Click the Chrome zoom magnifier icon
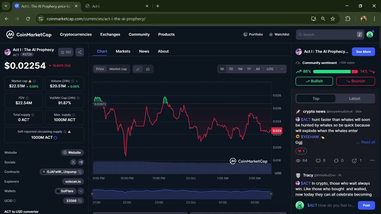 [x=323, y=19]
